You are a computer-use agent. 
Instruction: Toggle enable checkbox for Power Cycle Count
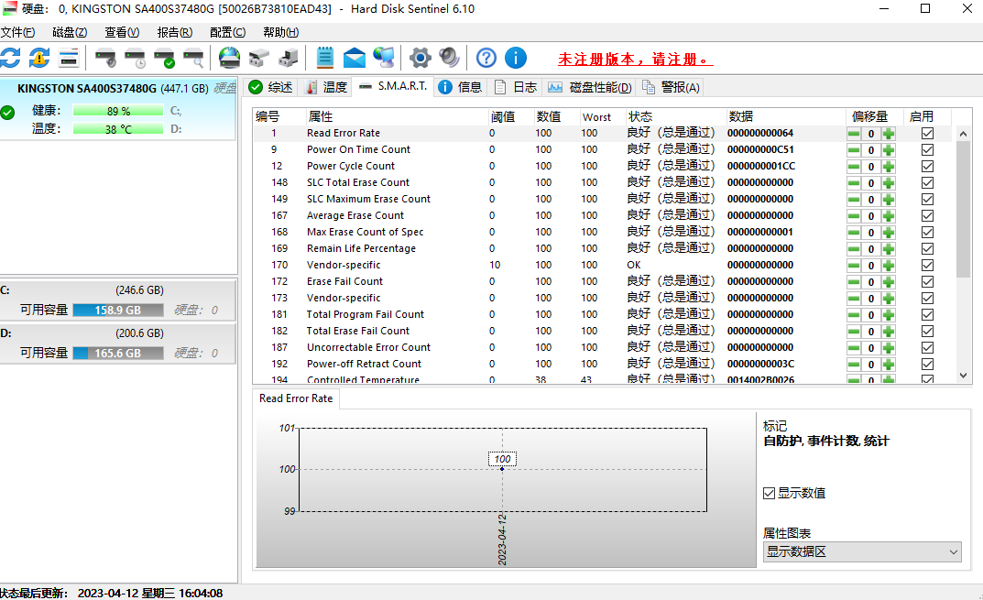click(x=927, y=166)
